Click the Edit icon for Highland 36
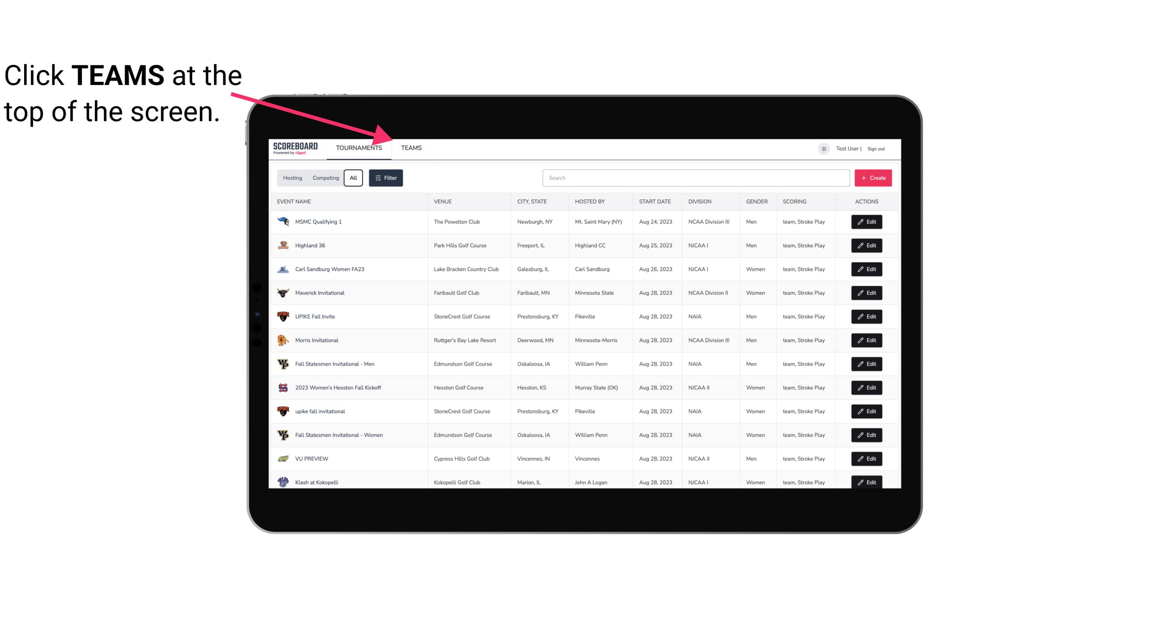 pyautogui.click(x=867, y=245)
